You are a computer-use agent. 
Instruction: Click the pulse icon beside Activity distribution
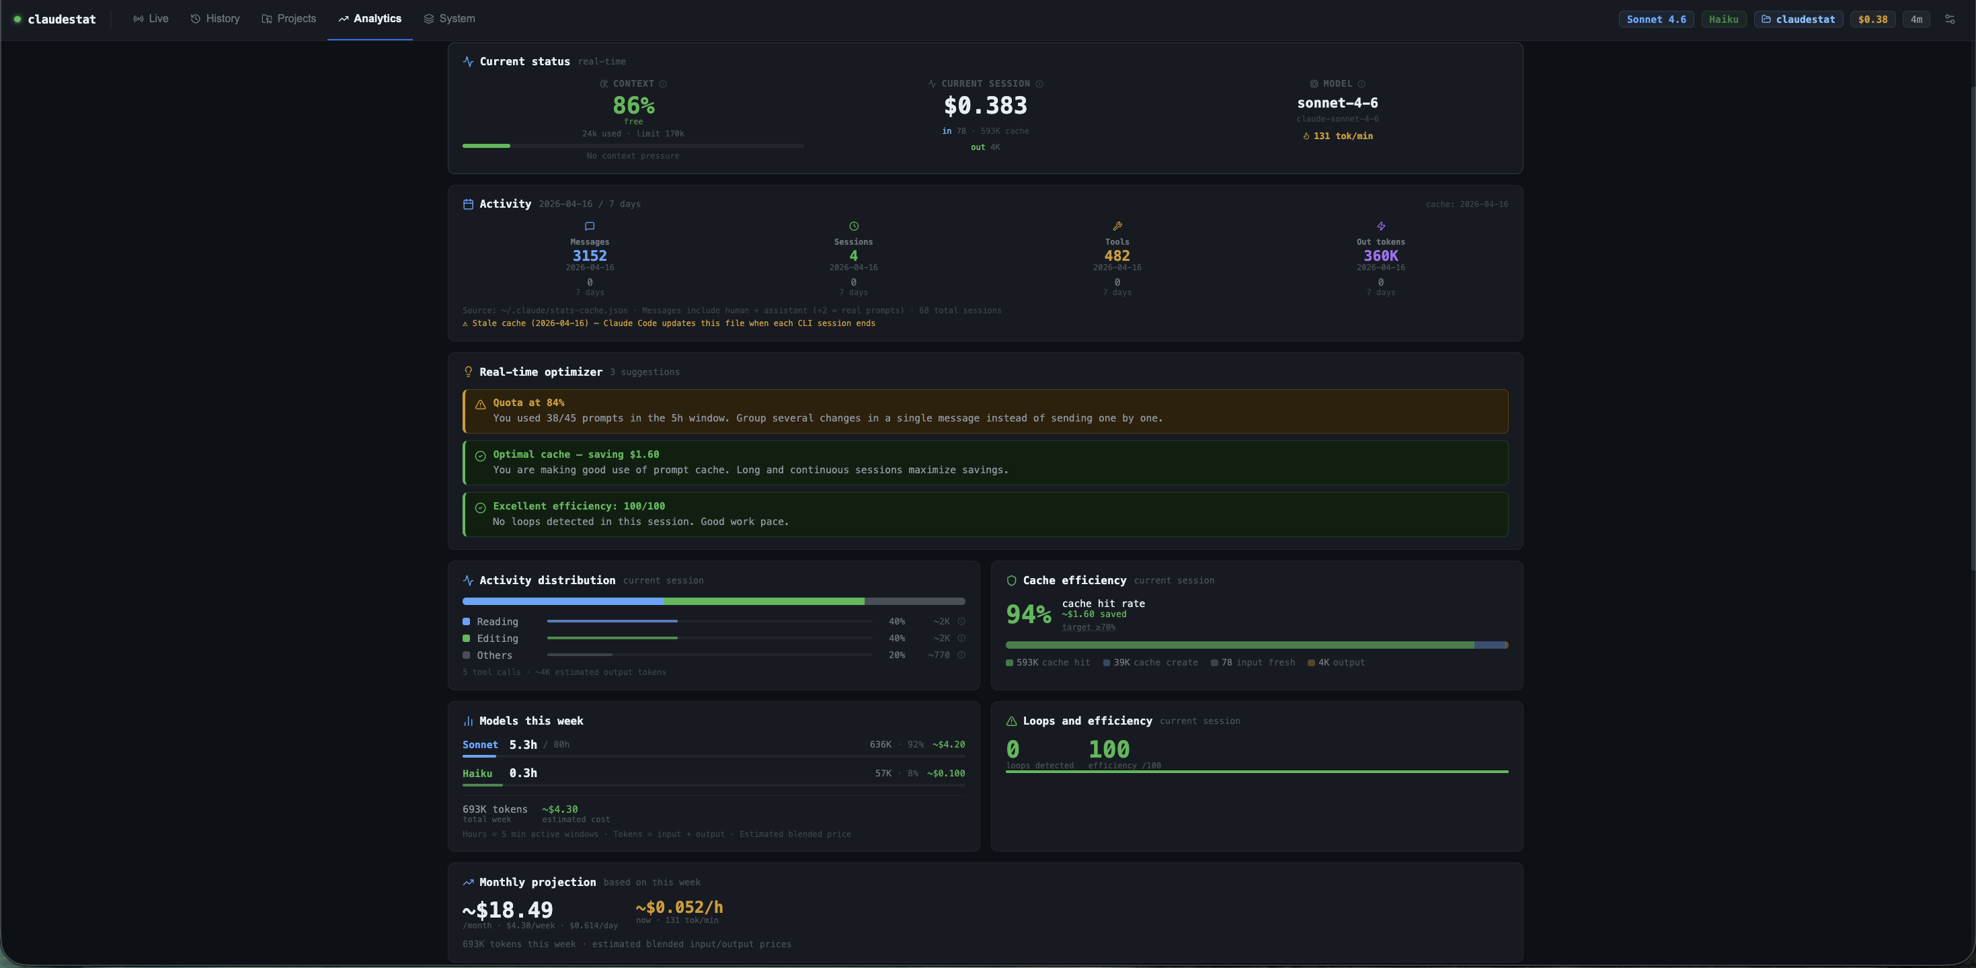click(x=468, y=581)
